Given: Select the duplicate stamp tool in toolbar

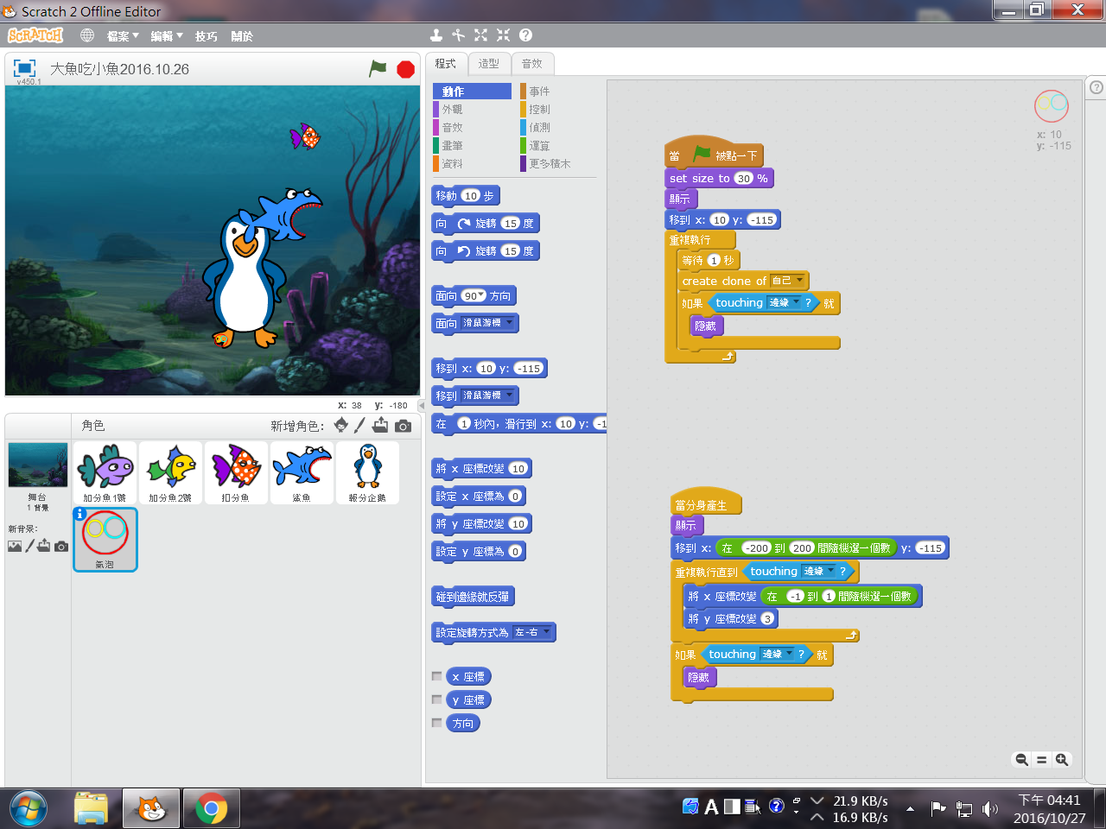Looking at the screenshot, I should pos(436,35).
